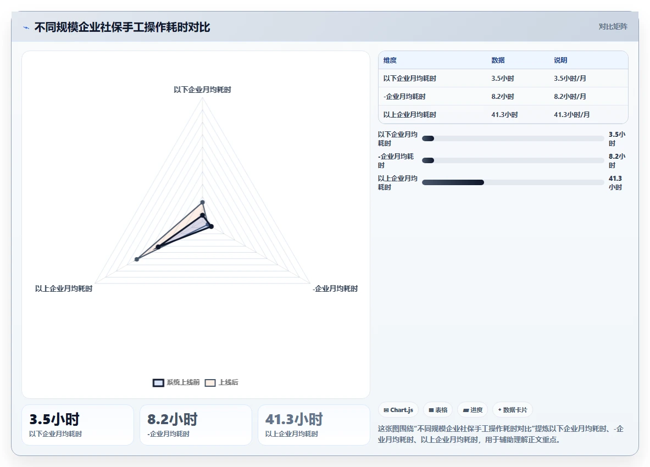650x467 pixels.
Task: Toggle the 上线后 legend swatch
Action: click(x=210, y=382)
